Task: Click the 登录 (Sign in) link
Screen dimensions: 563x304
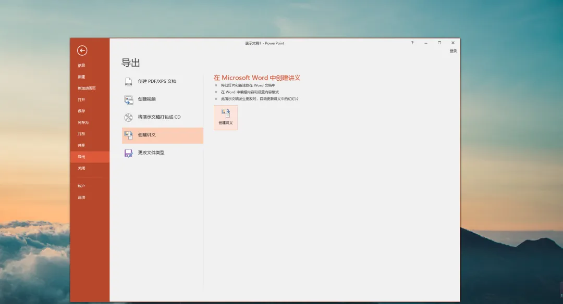Action: coord(453,51)
